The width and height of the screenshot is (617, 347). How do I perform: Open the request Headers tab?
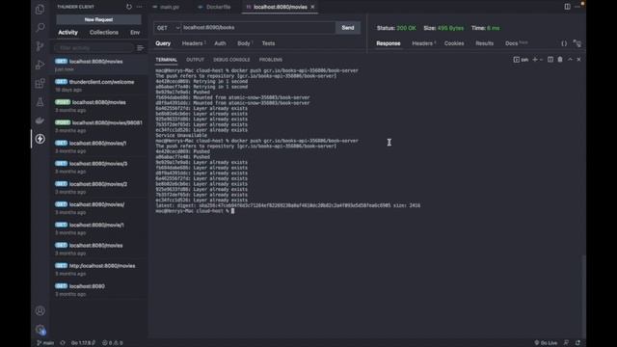pyautogui.click(x=194, y=43)
